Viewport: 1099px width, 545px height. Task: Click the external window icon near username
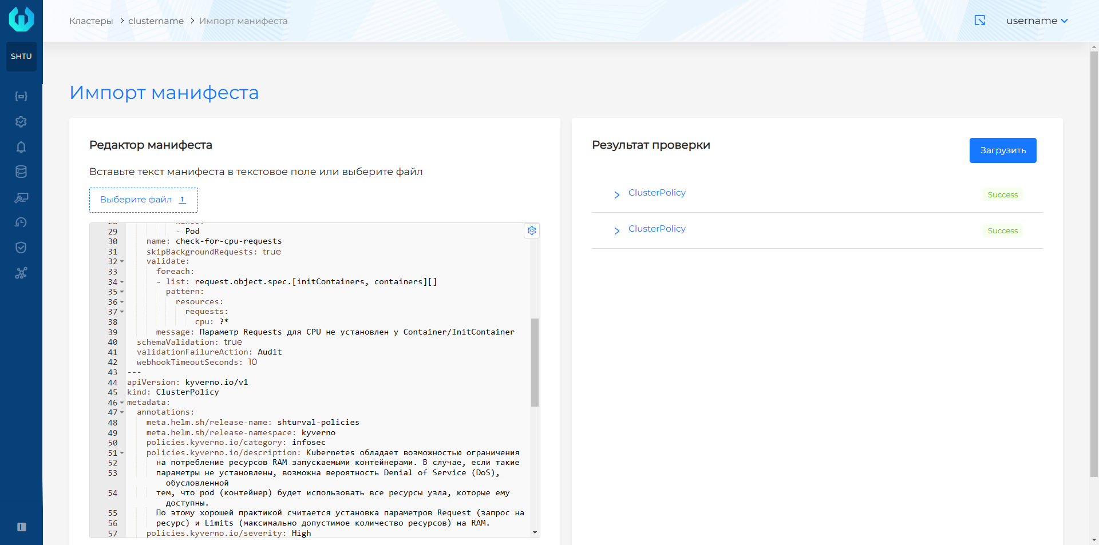(x=980, y=21)
